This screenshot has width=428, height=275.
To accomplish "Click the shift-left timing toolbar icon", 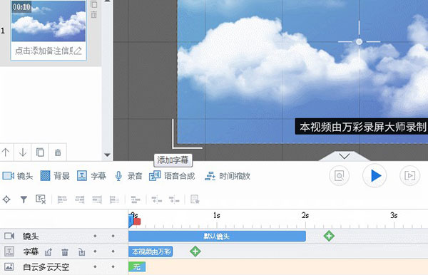I will (x=157, y=200).
